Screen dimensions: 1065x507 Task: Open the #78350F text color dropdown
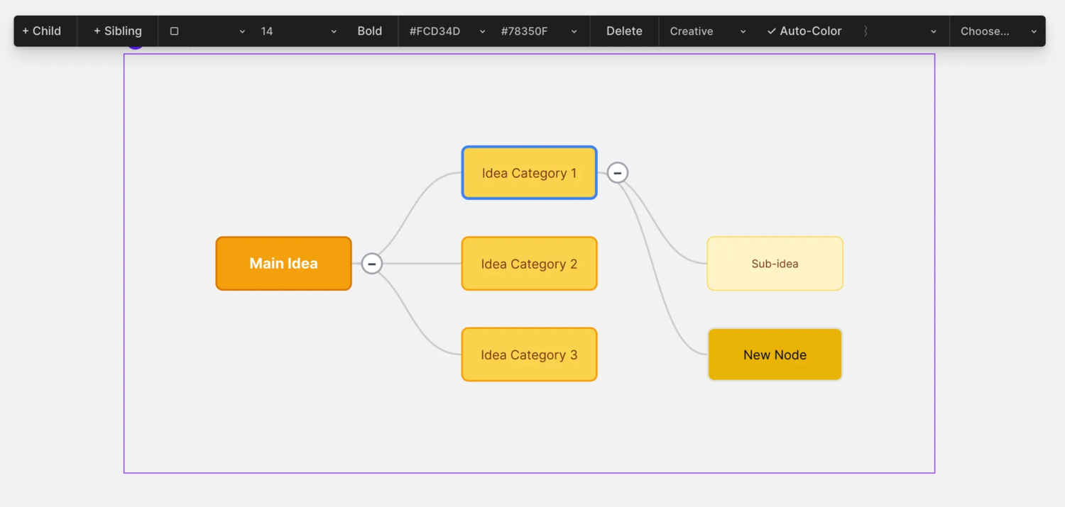(x=538, y=31)
